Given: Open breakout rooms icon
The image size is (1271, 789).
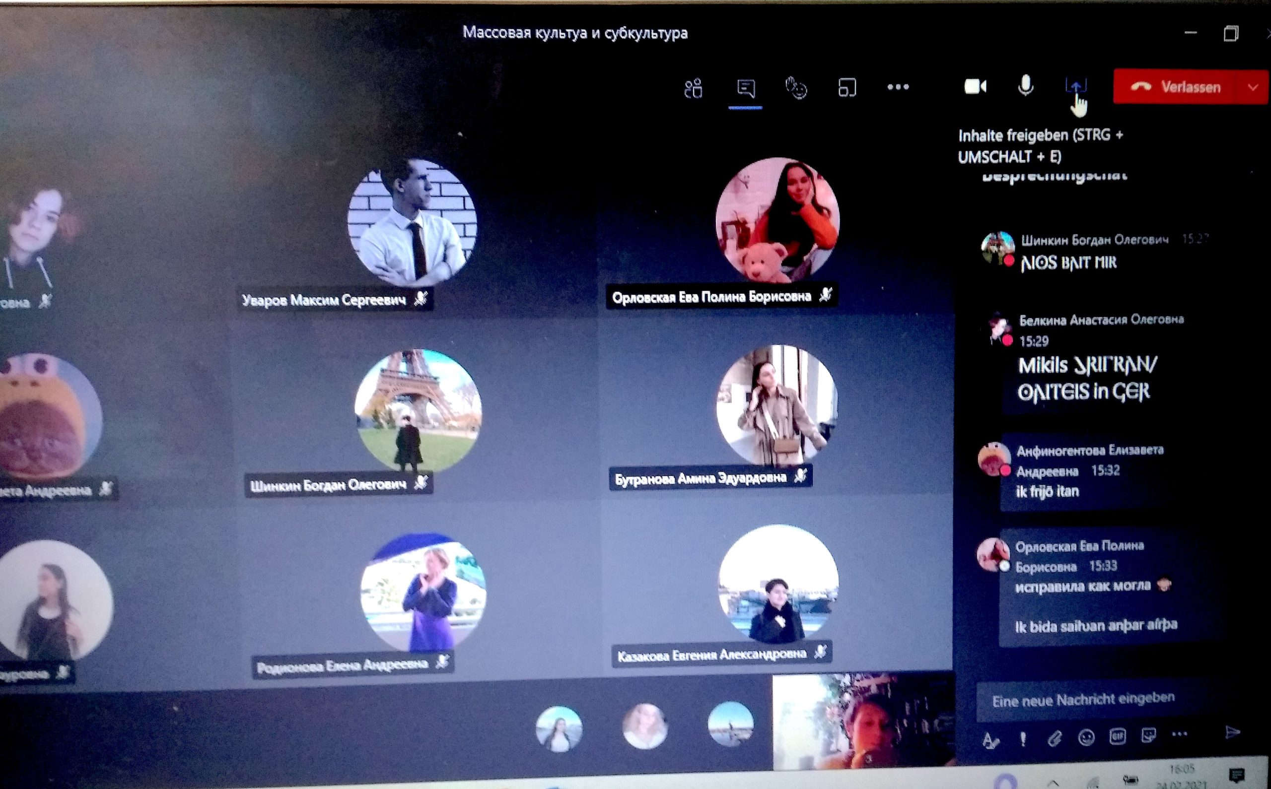Looking at the screenshot, I should (x=847, y=88).
